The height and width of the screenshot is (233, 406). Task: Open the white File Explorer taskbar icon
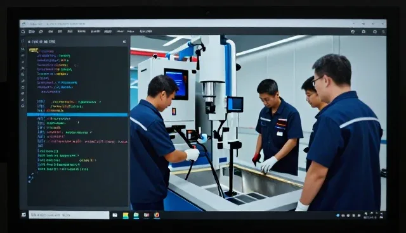click(x=115, y=215)
